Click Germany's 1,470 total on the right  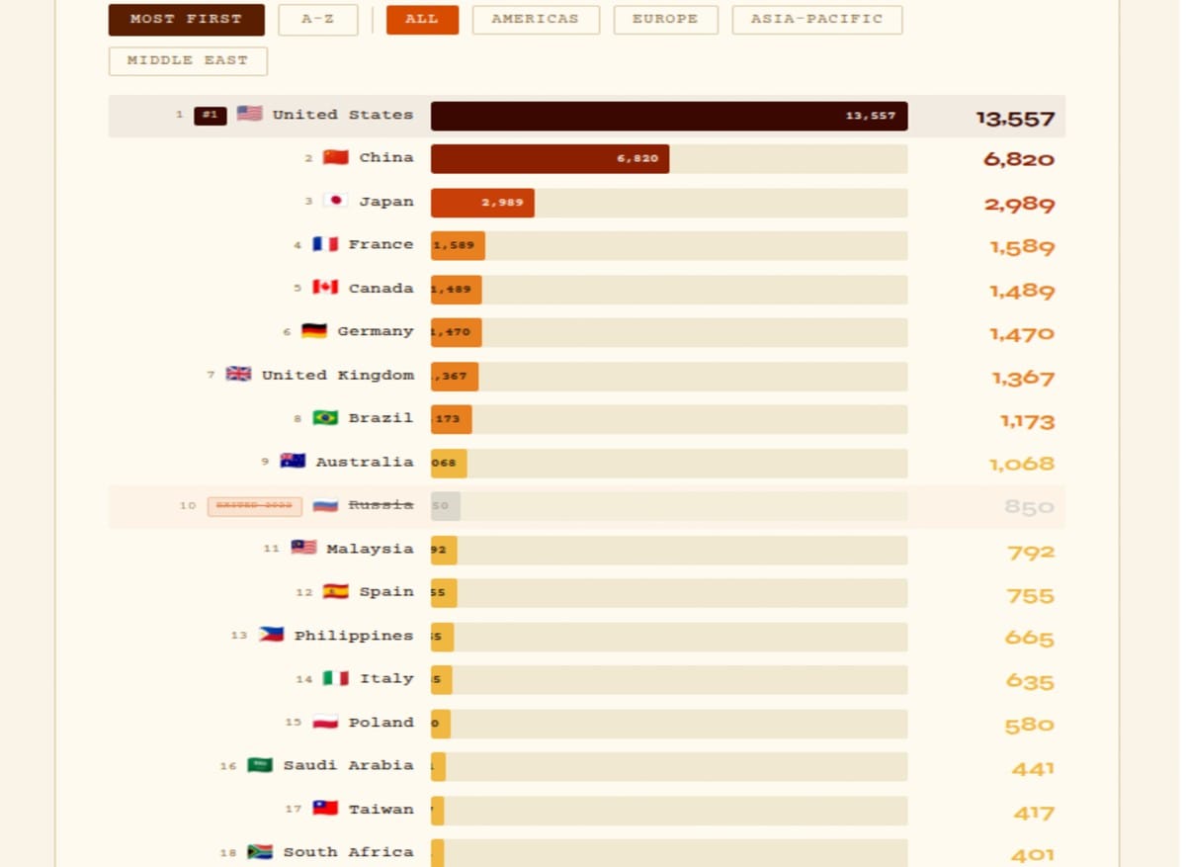(x=1022, y=334)
